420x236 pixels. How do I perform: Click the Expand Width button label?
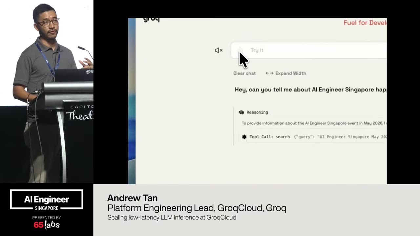[291, 73]
